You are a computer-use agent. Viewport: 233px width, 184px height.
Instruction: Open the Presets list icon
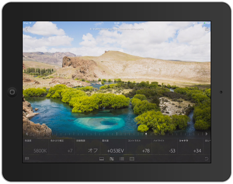[122, 159]
